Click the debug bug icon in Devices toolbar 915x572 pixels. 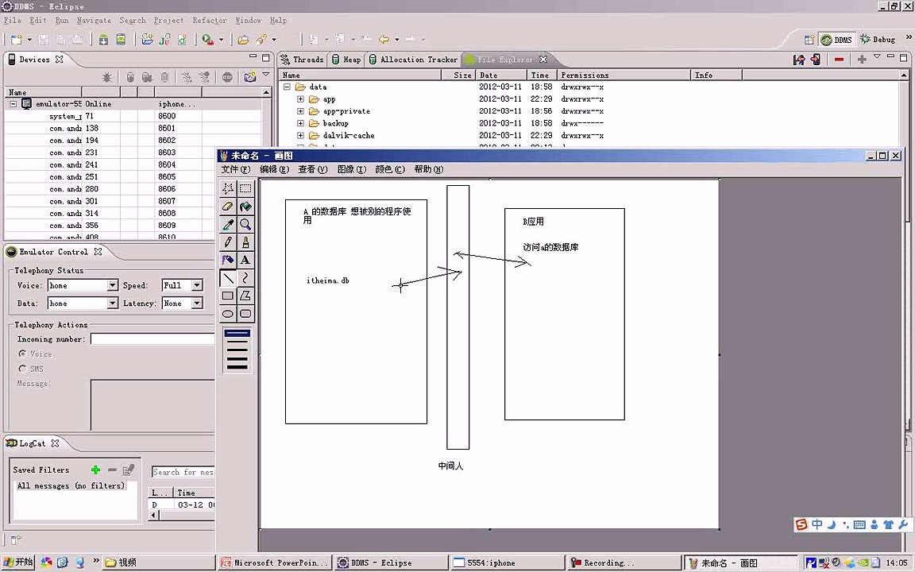coord(106,77)
